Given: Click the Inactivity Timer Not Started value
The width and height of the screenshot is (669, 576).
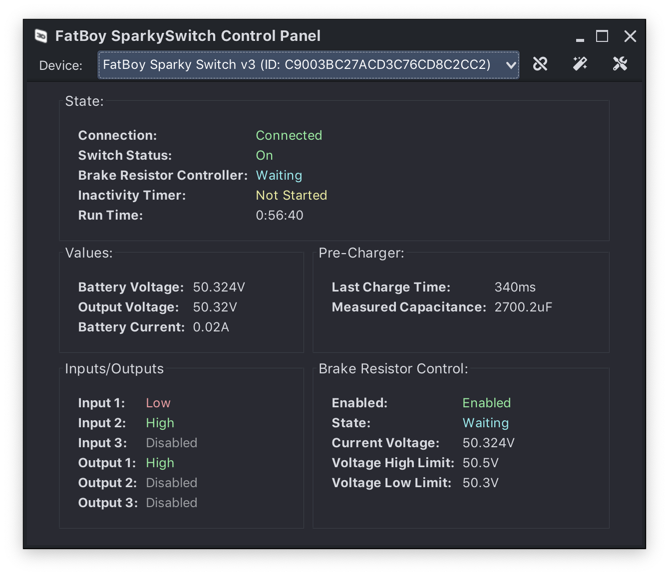Looking at the screenshot, I should [x=291, y=195].
